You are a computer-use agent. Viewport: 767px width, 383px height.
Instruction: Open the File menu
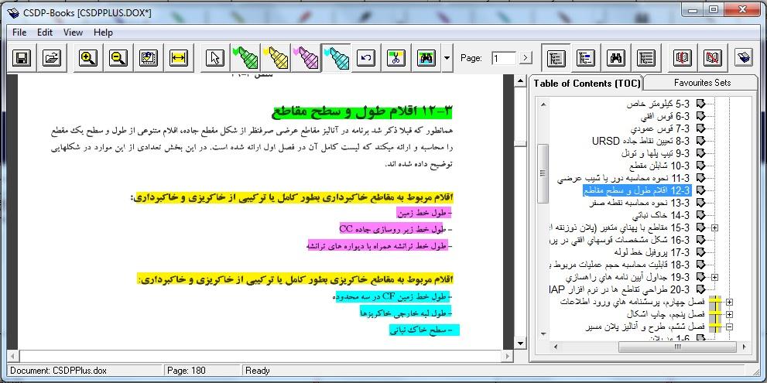19,32
